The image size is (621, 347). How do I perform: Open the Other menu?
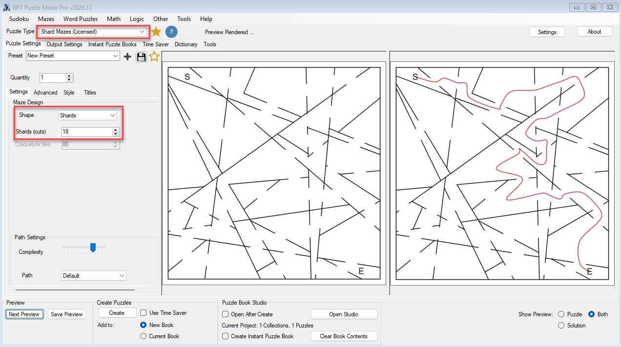click(x=161, y=19)
